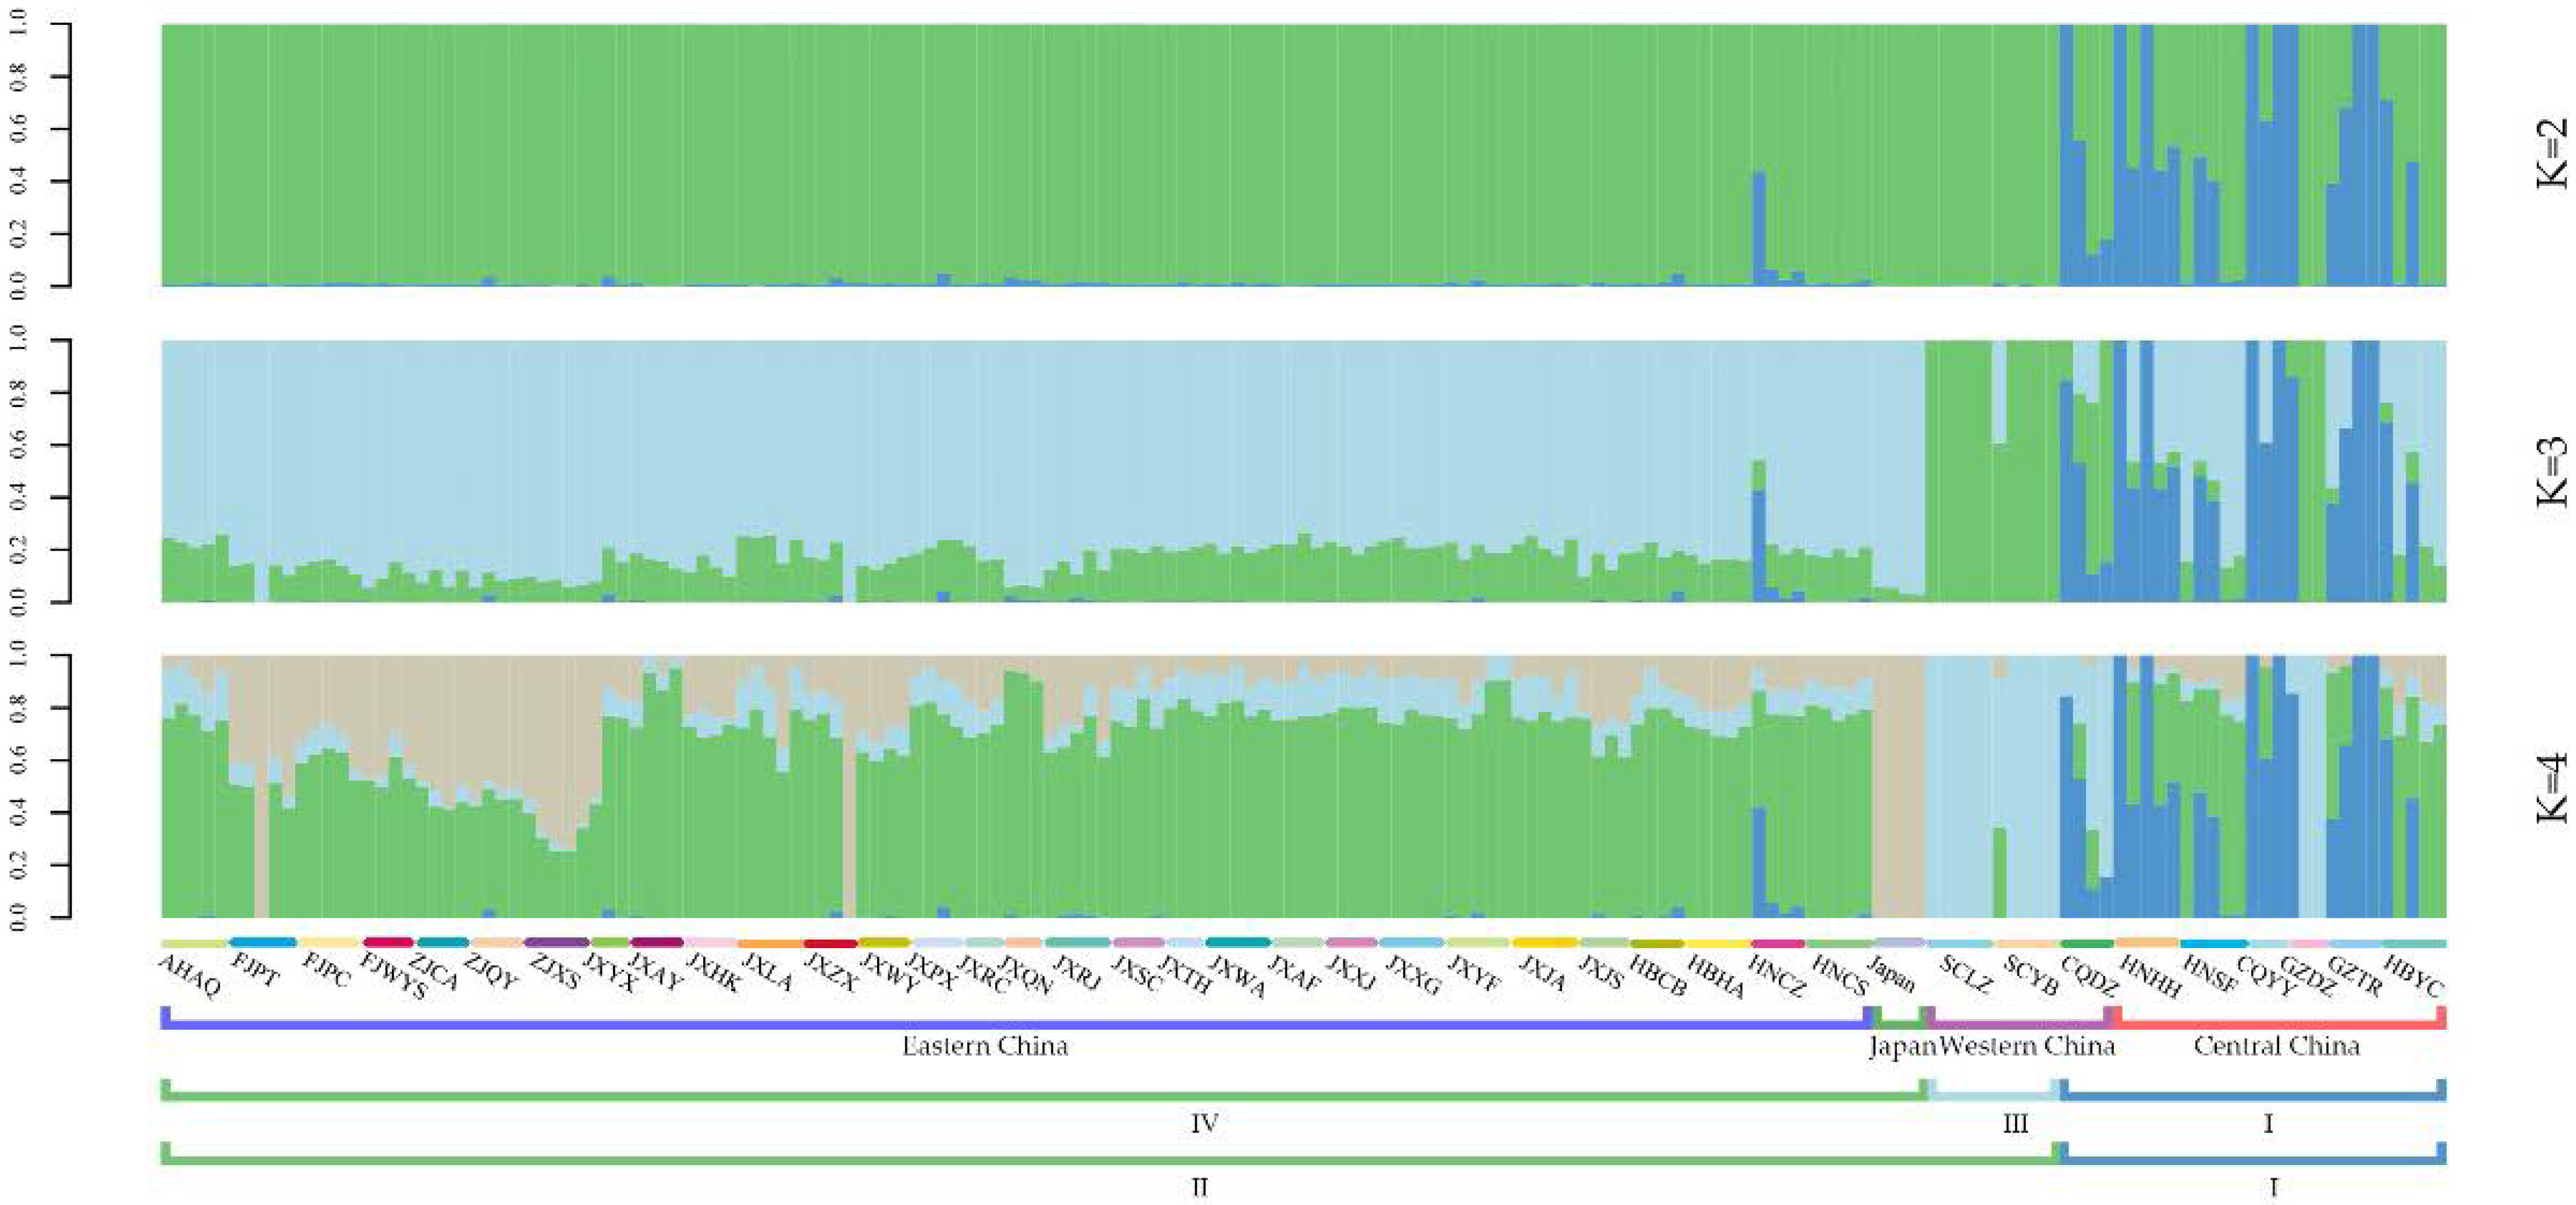Click the AHAQ population color swatch
The height and width of the screenshot is (1205, 2576).
[x=194, y=943]
